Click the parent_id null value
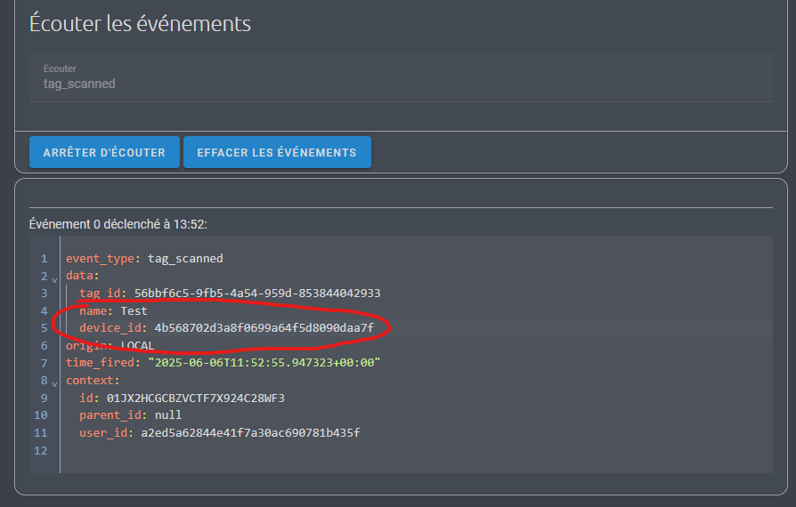This screenshot has height=507, width=796. coord(168,415)
